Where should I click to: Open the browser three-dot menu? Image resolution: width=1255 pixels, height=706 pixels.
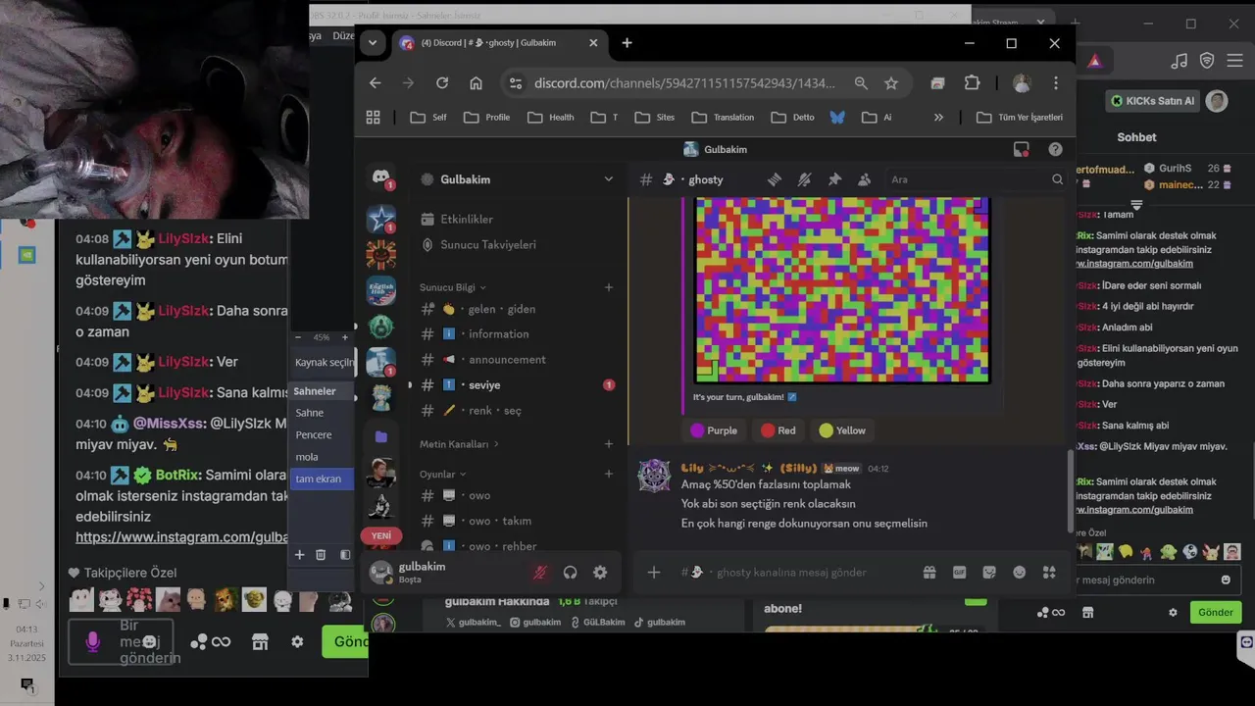(x=1056, y=83)
